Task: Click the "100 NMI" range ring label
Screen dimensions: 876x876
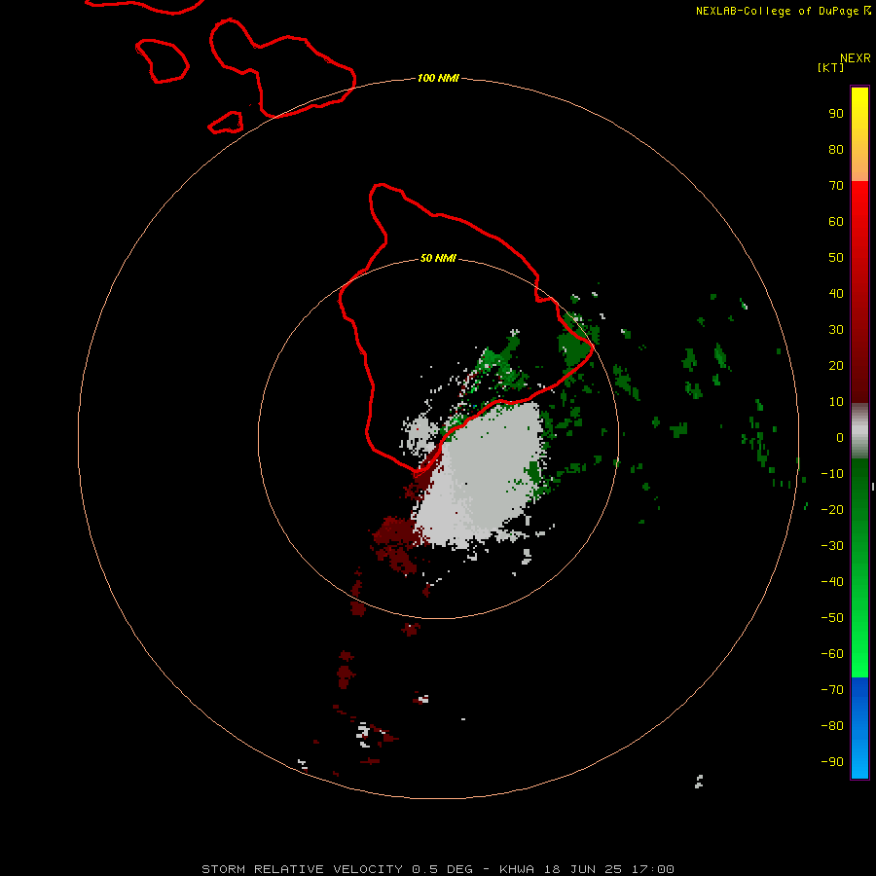Action: [x=438, y=78]
